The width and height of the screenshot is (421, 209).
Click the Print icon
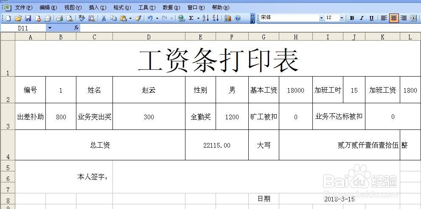[x=48, y=18]
